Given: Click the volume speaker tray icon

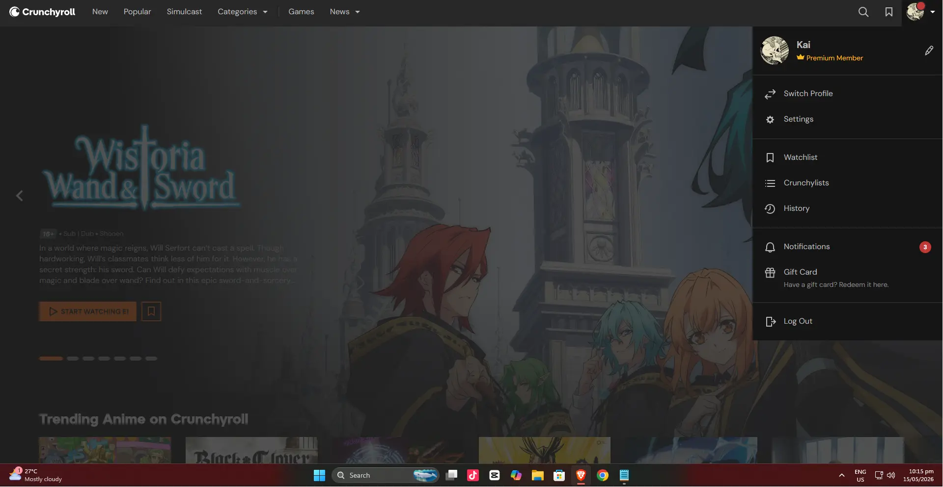Looking at the screenshot, I should click(891, 475).
